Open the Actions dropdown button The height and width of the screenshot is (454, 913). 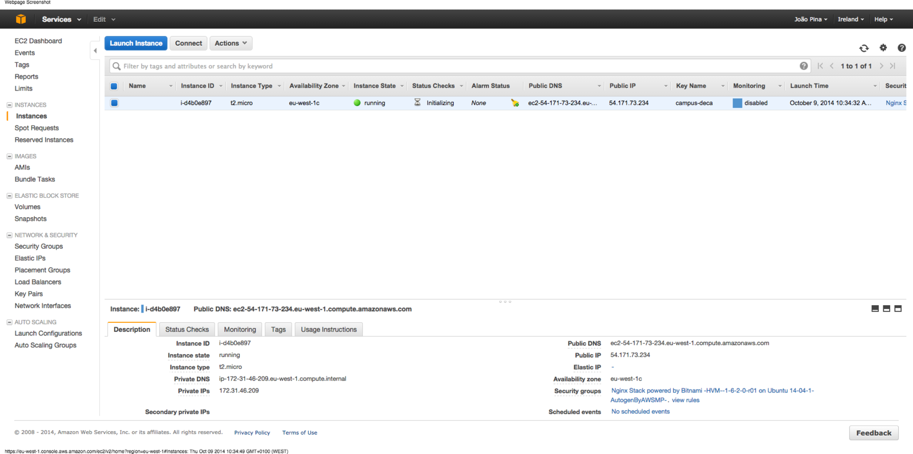(x=231, y=43)
